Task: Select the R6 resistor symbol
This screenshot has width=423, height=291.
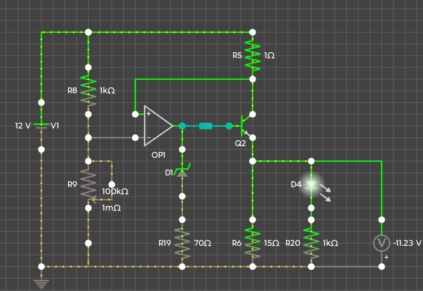Action: [253, 243]
